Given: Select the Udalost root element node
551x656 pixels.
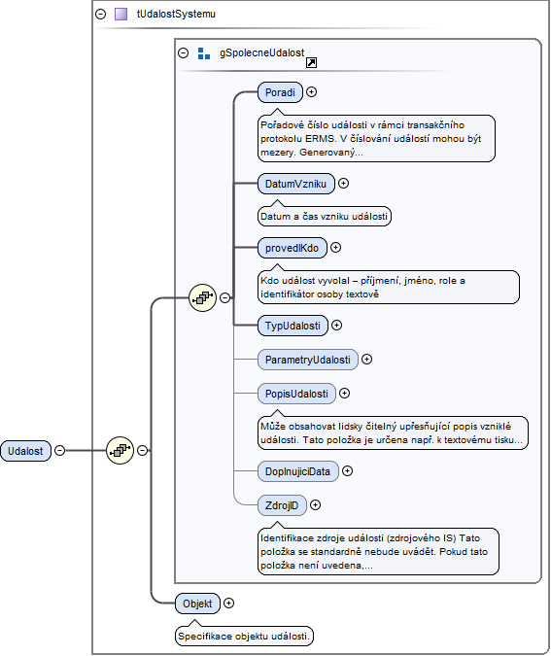Looking at the screenshot, I should tap(26, 451).
